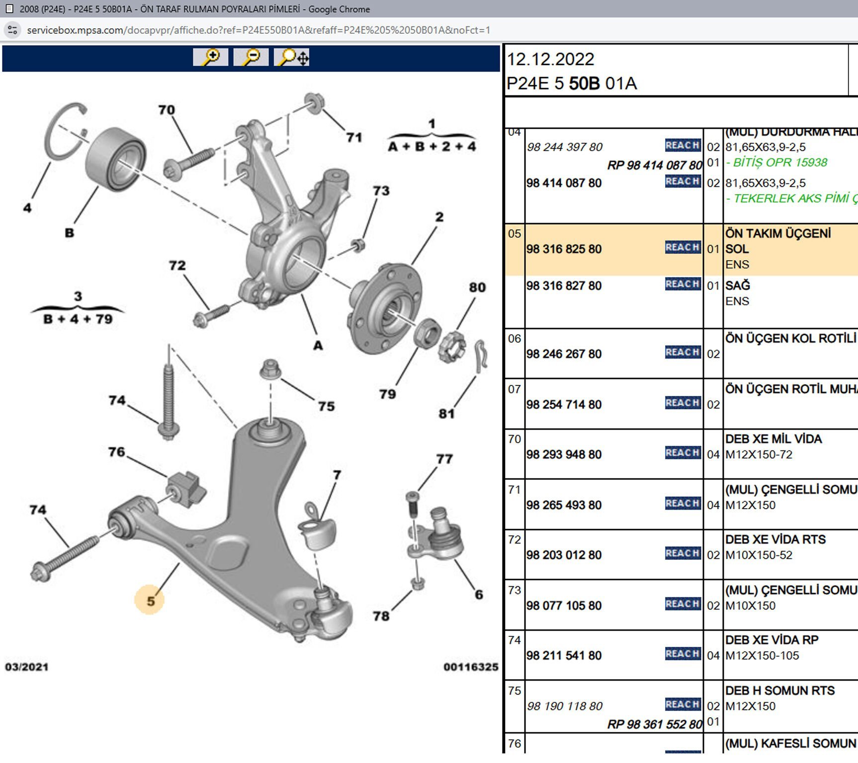
Task: Select callout number 6 ball joint label
Action: pos(479,595)
